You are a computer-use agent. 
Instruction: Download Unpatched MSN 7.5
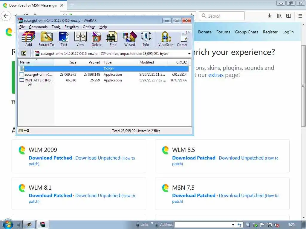click(x=241, y=196)
